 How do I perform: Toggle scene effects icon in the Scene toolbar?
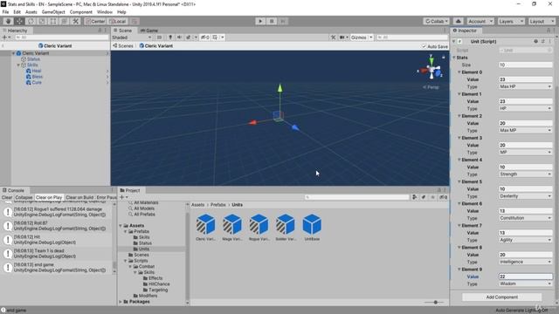(188, 38)
